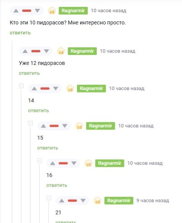The height and width of the screenshot is (223, 182).
Task: Click 'ответить' under comment '14'
Action: pos(39,111)
